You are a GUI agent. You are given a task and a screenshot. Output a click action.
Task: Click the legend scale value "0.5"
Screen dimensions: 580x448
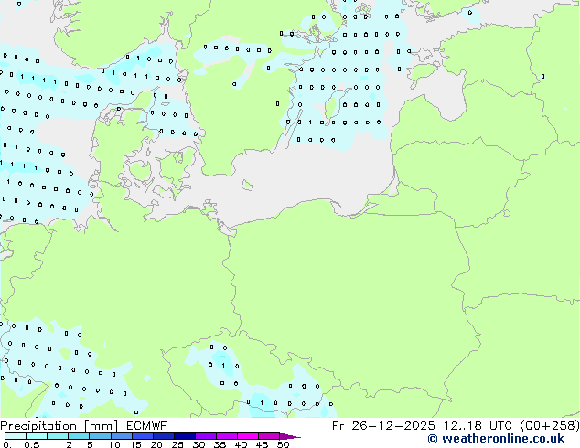[x=32, y=444]
